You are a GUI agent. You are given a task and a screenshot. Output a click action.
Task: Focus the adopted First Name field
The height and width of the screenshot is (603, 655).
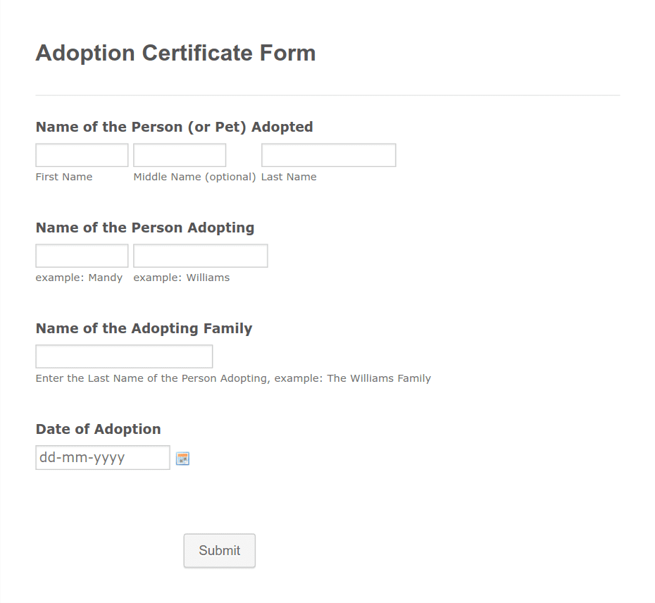tap(82, 155)
